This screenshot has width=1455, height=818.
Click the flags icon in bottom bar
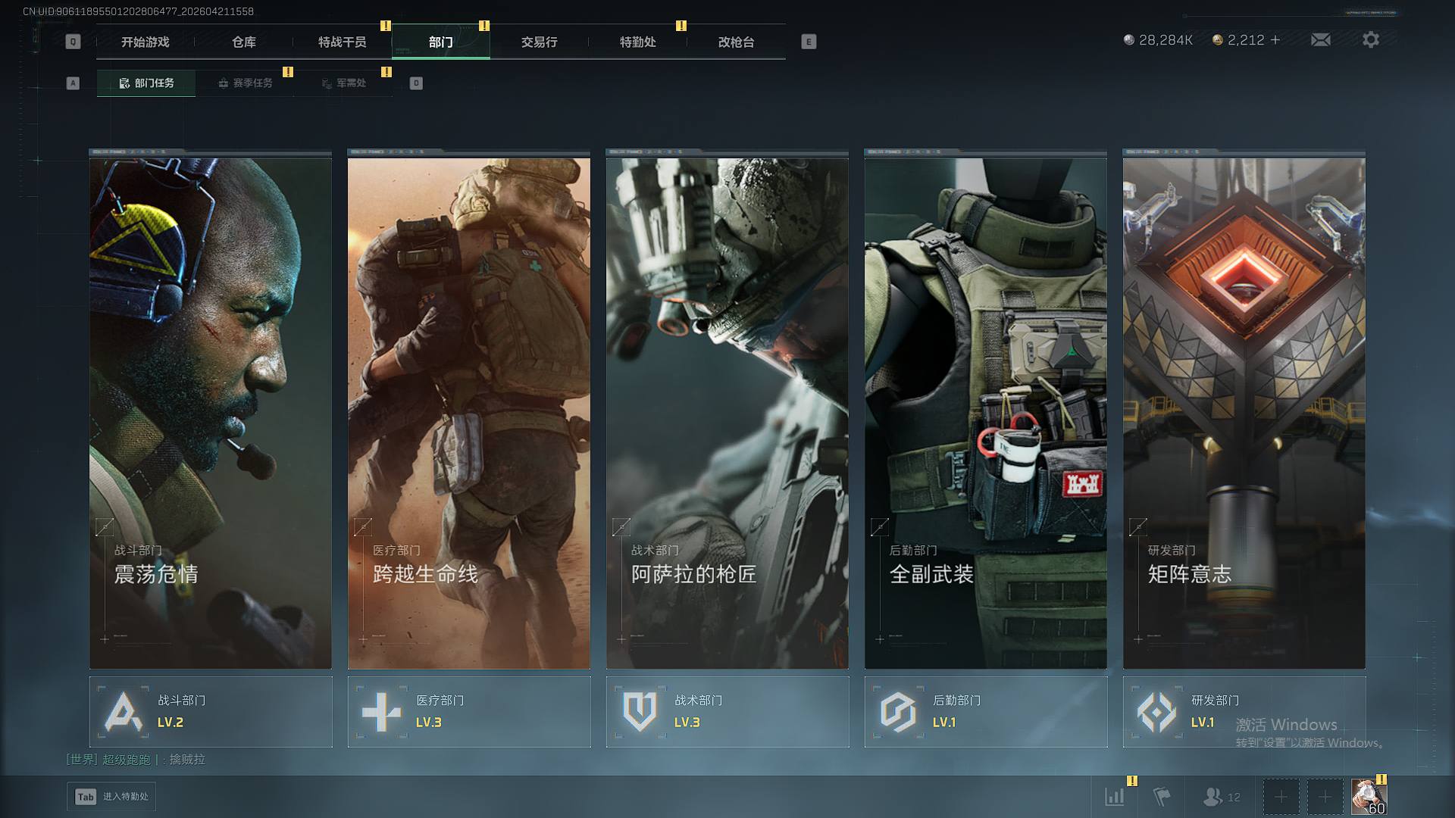pos(1161,796)
